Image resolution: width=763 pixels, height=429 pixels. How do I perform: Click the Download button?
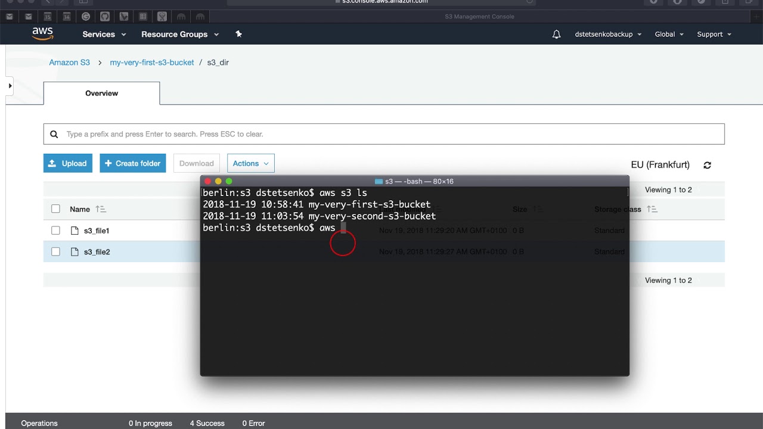(196, 163)
